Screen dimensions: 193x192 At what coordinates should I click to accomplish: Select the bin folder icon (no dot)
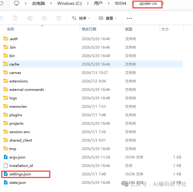[6, 56]
